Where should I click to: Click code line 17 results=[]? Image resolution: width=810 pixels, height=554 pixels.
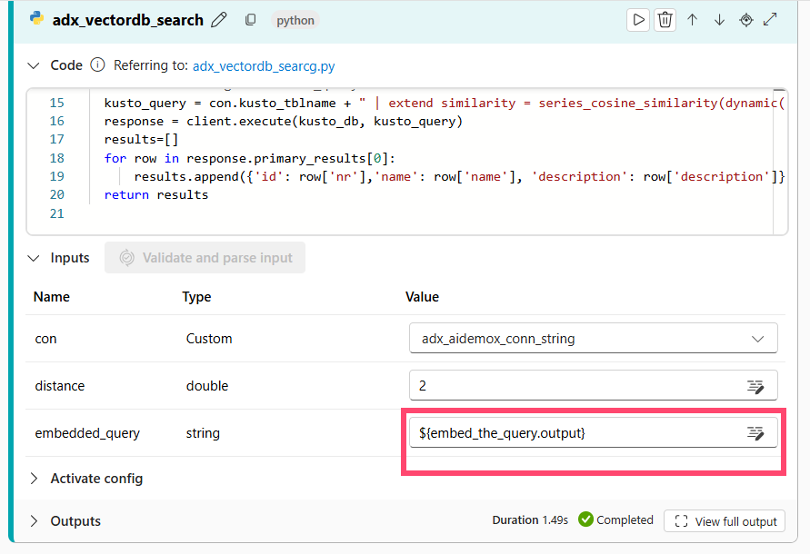tap(141, 139)
